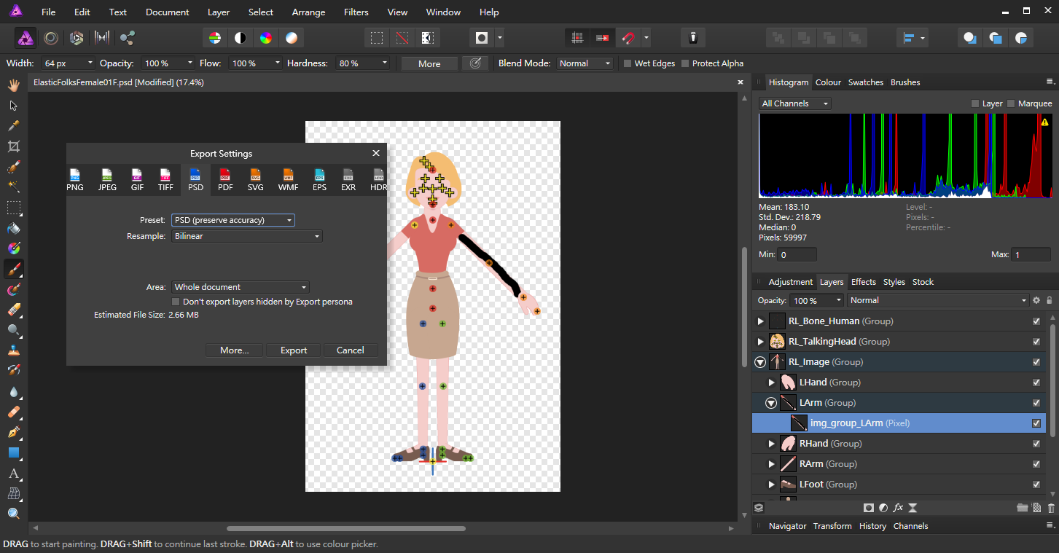1059x553 pixels.
Task: Select the Paint Brush tool
Action: (x=13, y=269)
